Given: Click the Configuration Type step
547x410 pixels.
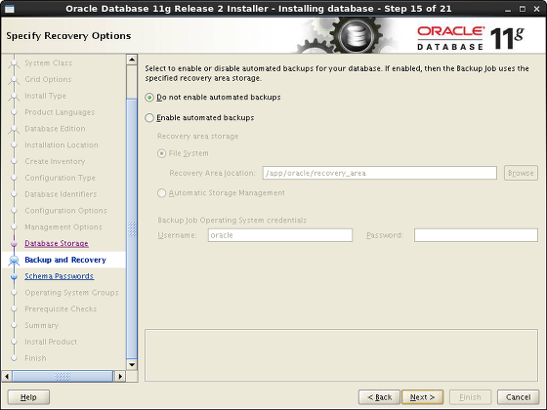Looking at the screenshot, I should [x=60, y=178].
